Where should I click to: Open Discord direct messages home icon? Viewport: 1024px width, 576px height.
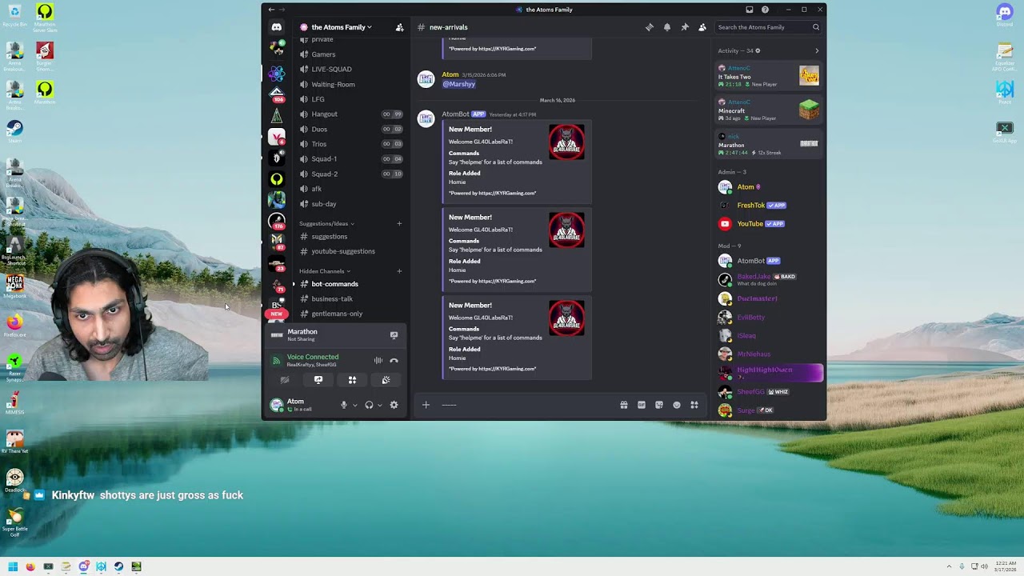click(x=276, y=27)
